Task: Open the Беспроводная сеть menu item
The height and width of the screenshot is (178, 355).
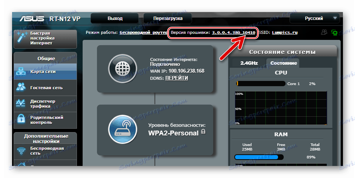Action: pyautogui.click(x=45, y=151)
